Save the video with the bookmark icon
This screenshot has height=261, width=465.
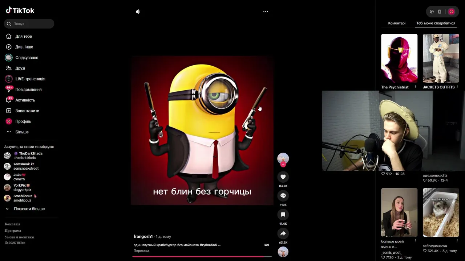pos(283,214)
